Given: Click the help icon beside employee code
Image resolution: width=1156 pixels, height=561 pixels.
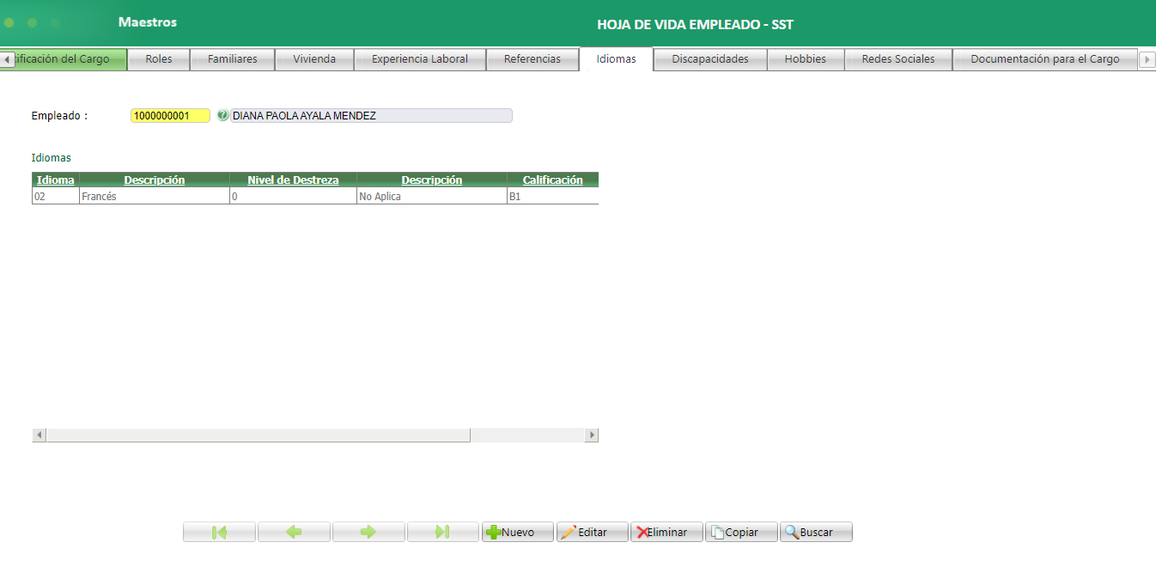Looking at the screenshot, I should [x=222, y=115].
